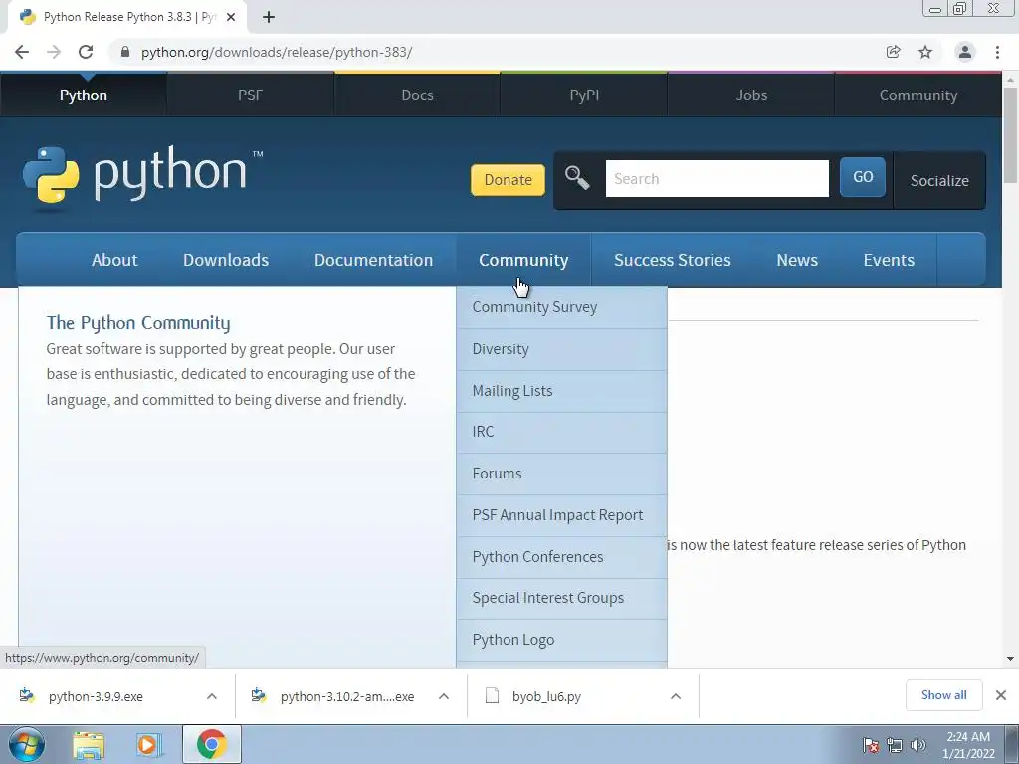Expand python-3.9.9.exe download options arrow

point(212,696)
